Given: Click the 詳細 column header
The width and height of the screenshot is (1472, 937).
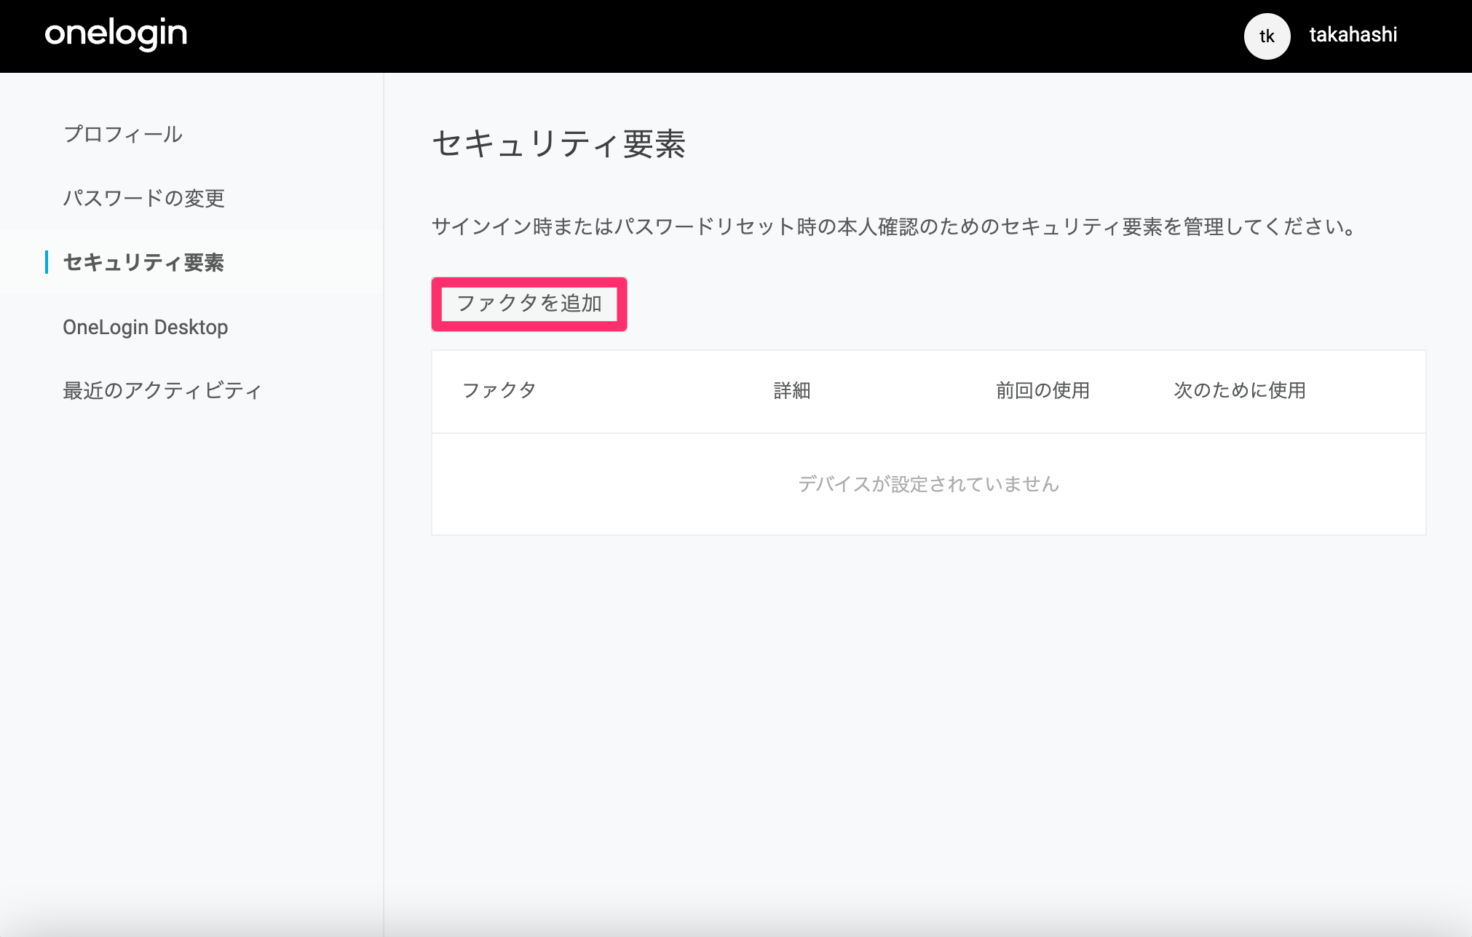Looking at the screenshot, I should [792, 391].
